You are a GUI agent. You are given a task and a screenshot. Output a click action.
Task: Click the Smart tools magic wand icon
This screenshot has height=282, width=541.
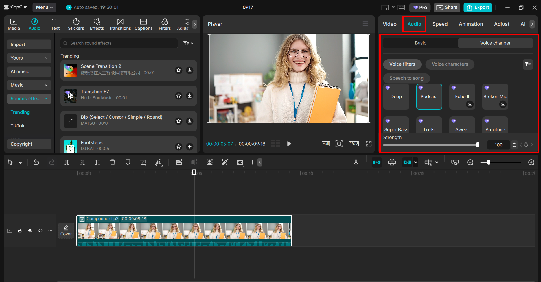pyautogui.click(x=225, y=162)
